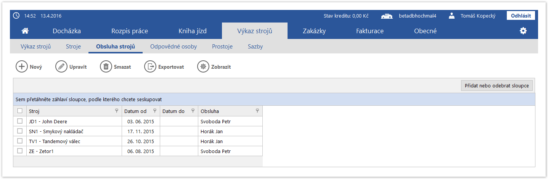
Task: Click Svoboda Petr in the John Deere row
Action: click(215, 121)
